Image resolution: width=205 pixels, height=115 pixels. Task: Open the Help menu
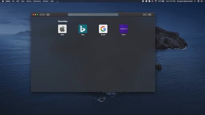52,1
